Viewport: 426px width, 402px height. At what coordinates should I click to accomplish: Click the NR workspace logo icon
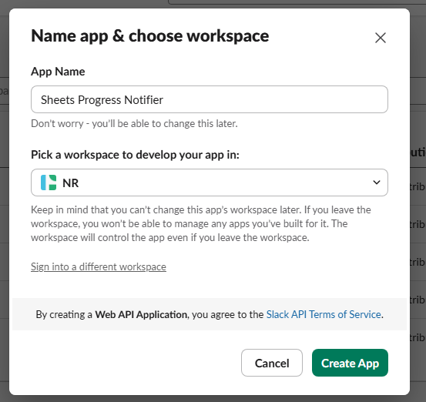click(x=49, y=183)
